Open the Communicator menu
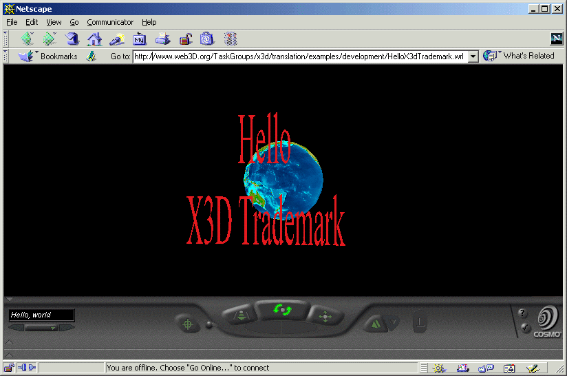The height and width of the screenshot is (376, 567). pyautogui.click(x=110, y=22)
